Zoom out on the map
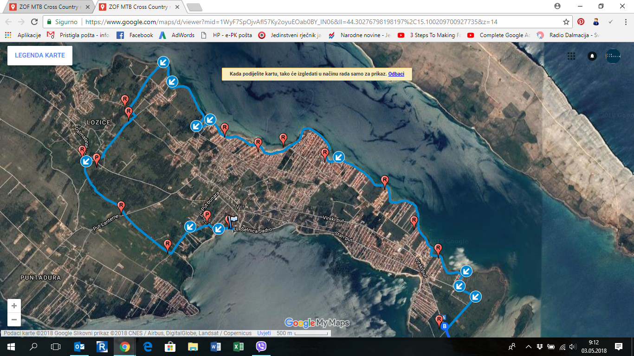Screen dimensions: 634x356 [x=14, y=319]
